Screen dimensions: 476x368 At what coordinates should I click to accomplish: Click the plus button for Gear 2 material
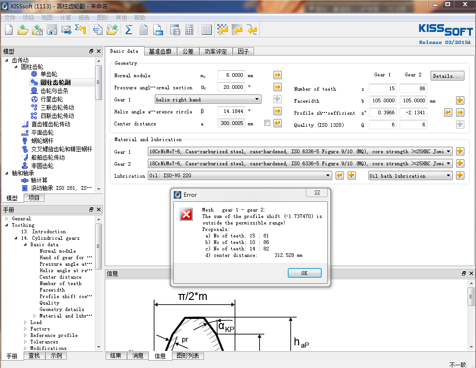(x=460, y=163)
